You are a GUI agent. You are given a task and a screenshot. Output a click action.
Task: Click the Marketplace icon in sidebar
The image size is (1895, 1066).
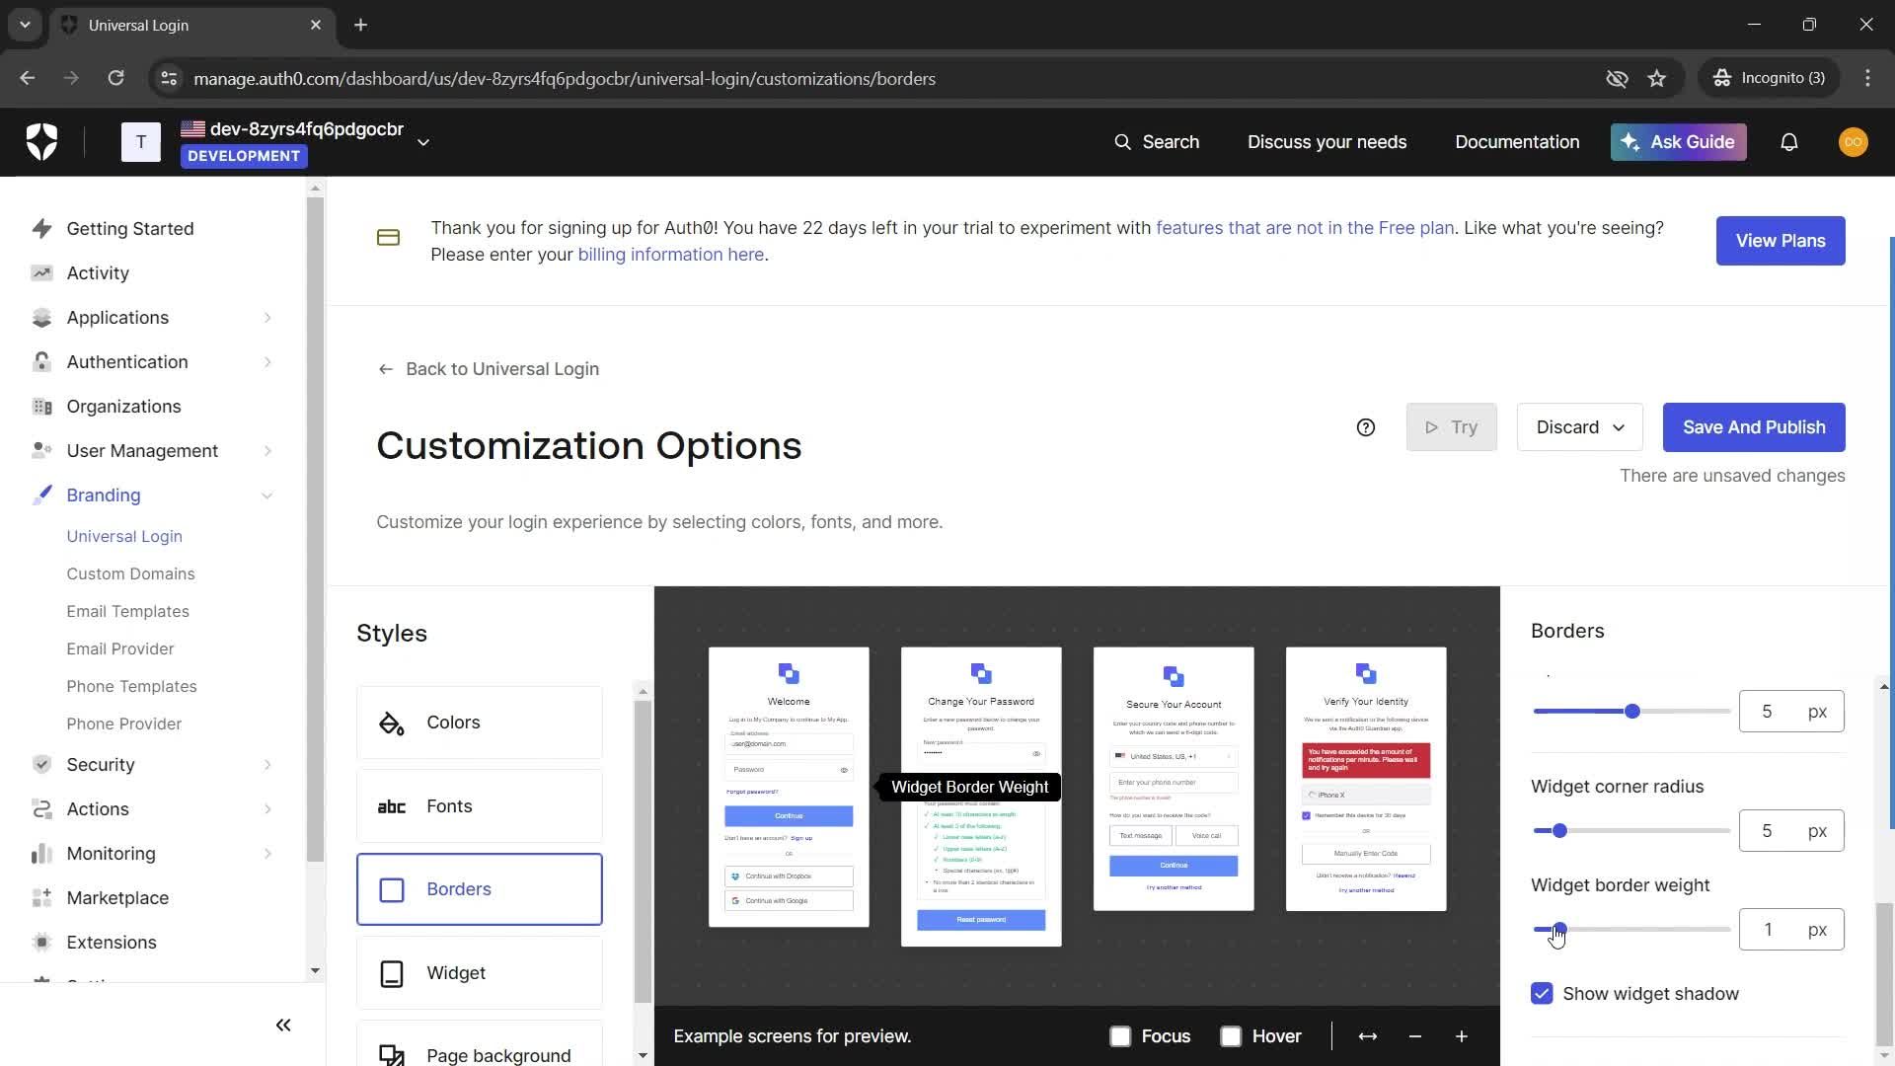[x=41, y=898]
